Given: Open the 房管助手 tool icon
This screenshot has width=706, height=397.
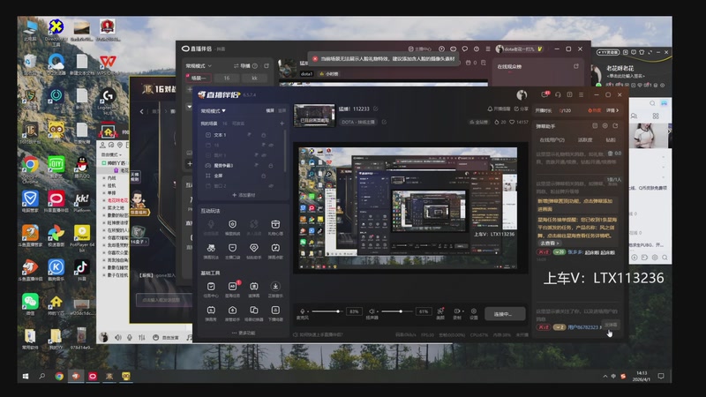Looking at the screenshot, I should point(232,311).
